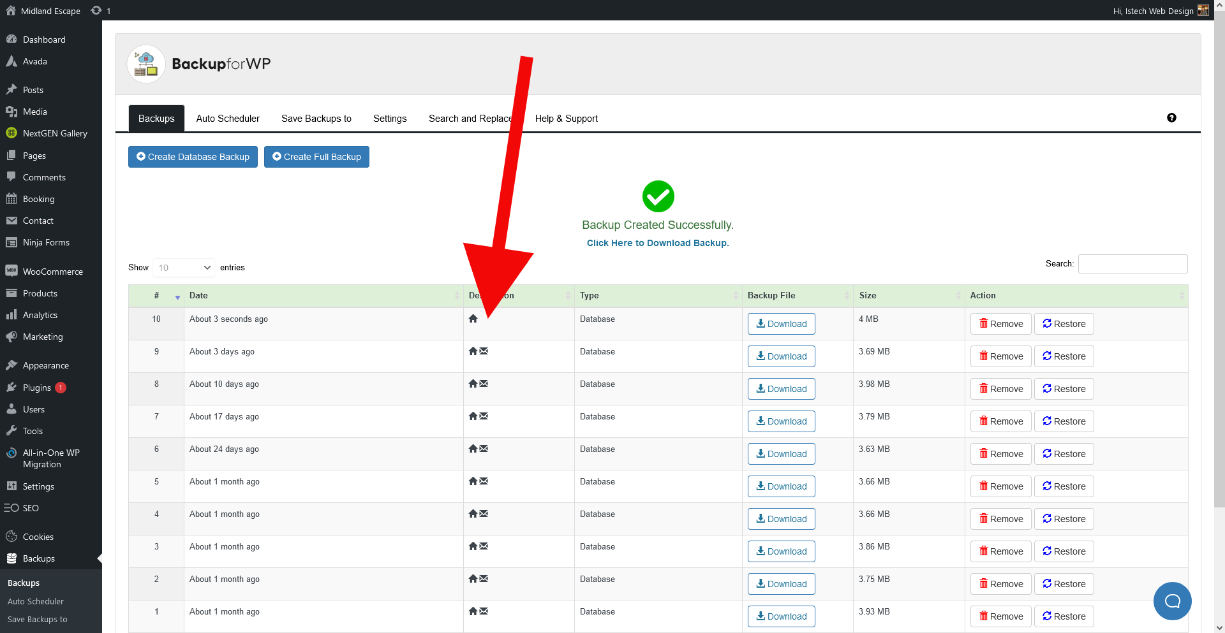Sort the table by Backup File column

pyautogui.click(x=798, y=296)
